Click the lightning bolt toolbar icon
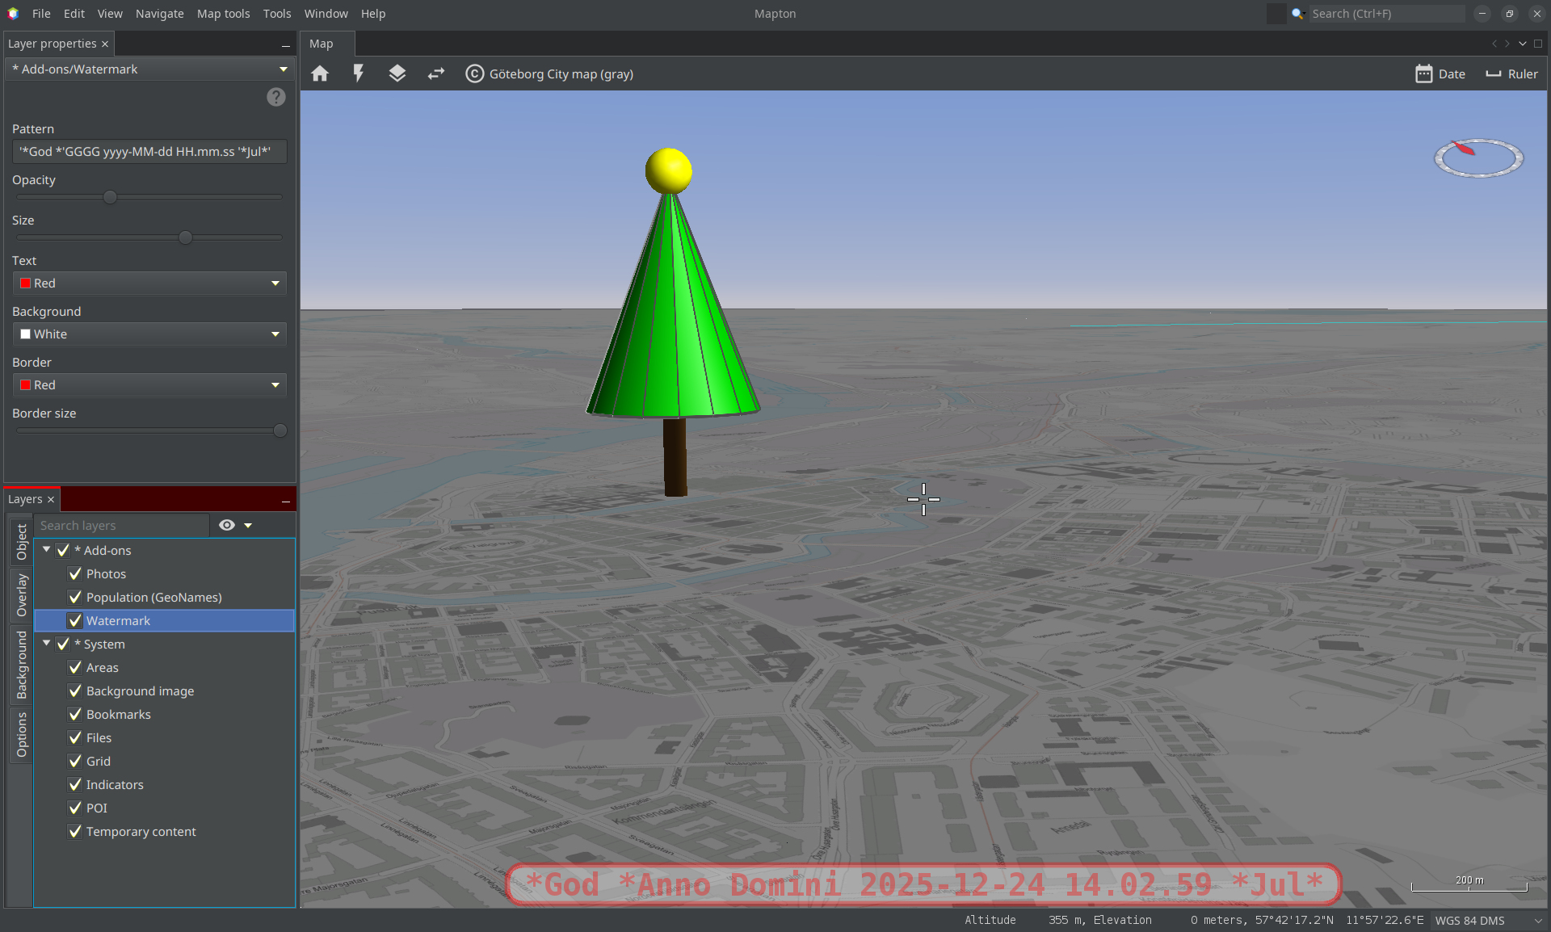The width and height of the screenshot is (1551, 932). coord(359,74)
